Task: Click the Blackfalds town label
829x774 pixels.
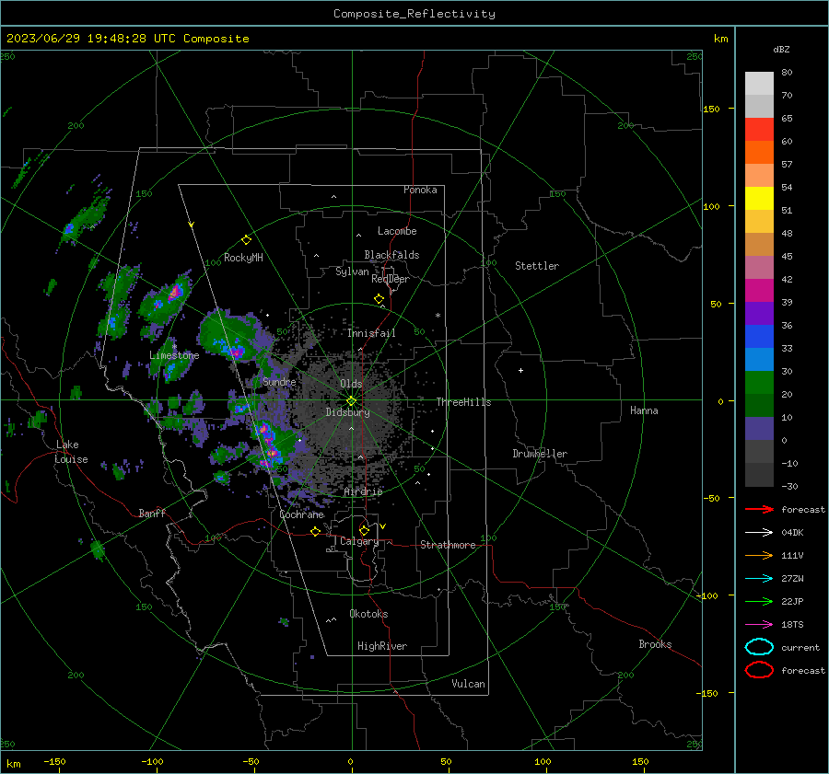Action: coord(391,255)
